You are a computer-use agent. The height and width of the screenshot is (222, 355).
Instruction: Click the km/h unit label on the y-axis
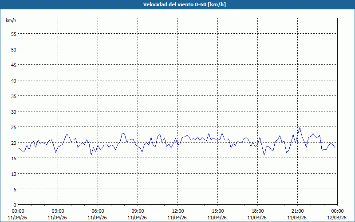click(x=11, y=21)
